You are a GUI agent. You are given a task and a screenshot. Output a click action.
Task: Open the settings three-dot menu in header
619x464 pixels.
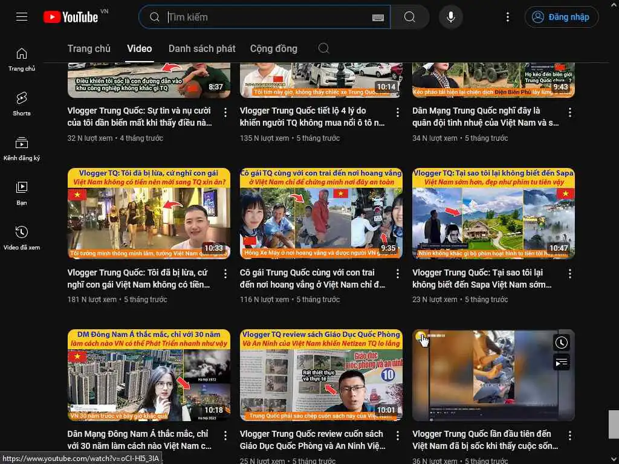[508, 17]
